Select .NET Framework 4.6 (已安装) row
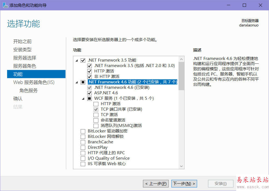The image size is (269, 191). tap(122, 87)
